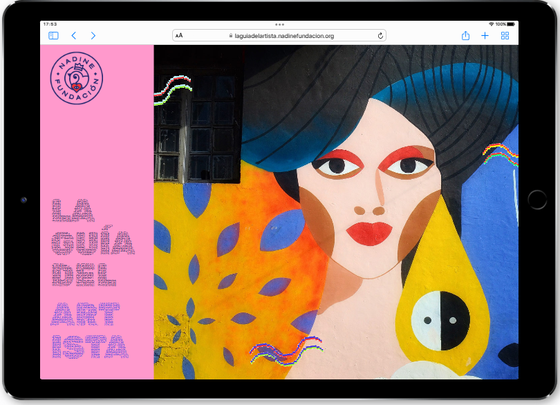Open the AA page settings menu

click(x=179, y=36)
